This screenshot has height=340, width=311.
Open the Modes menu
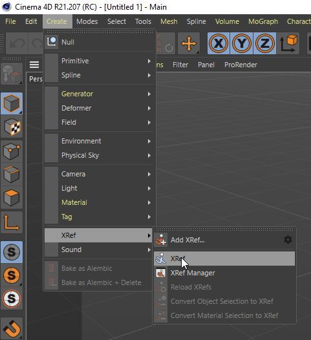[x=87, y=21]
